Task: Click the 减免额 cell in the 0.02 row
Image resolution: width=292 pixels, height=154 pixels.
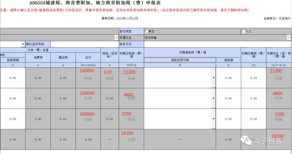Action: 228,119
